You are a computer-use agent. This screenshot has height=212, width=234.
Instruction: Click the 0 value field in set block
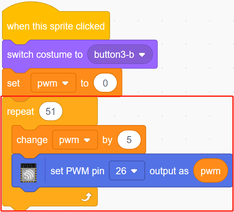pos(105,83)
